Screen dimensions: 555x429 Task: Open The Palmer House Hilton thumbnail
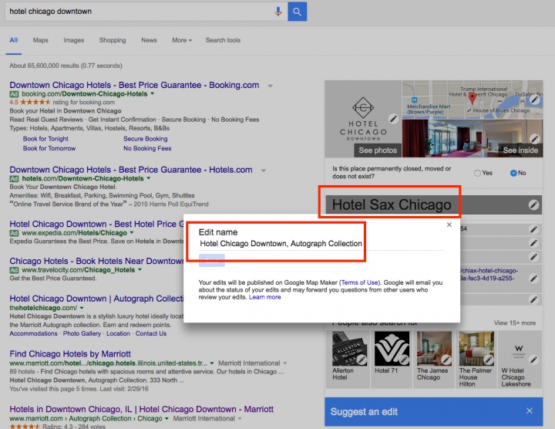click(477, 349)
